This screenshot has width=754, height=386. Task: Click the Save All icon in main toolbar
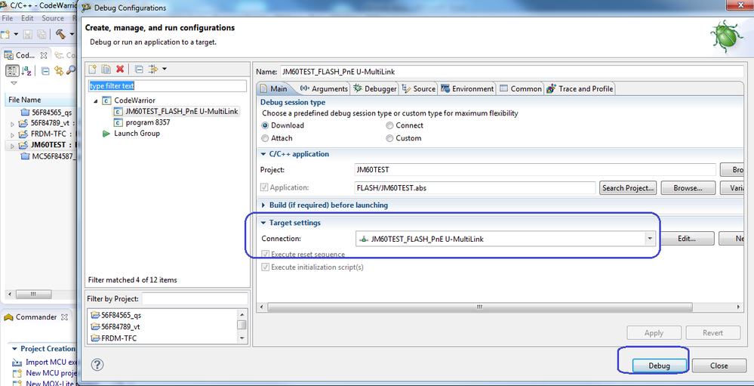coord(42,34)
